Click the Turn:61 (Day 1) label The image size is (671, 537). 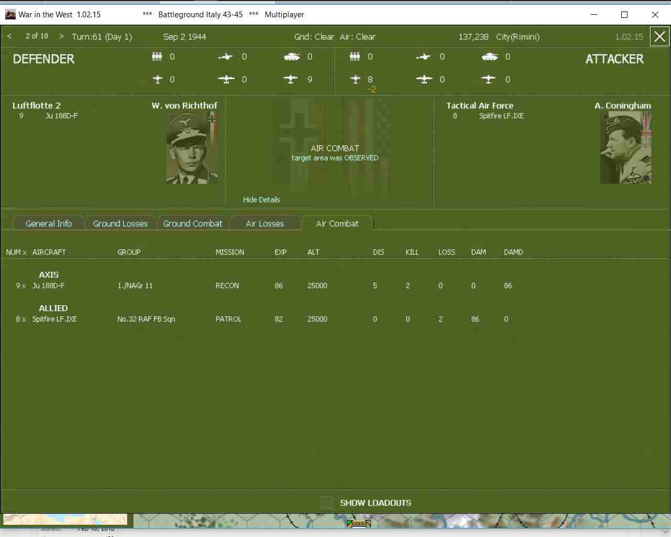click(x=102, y=37)
